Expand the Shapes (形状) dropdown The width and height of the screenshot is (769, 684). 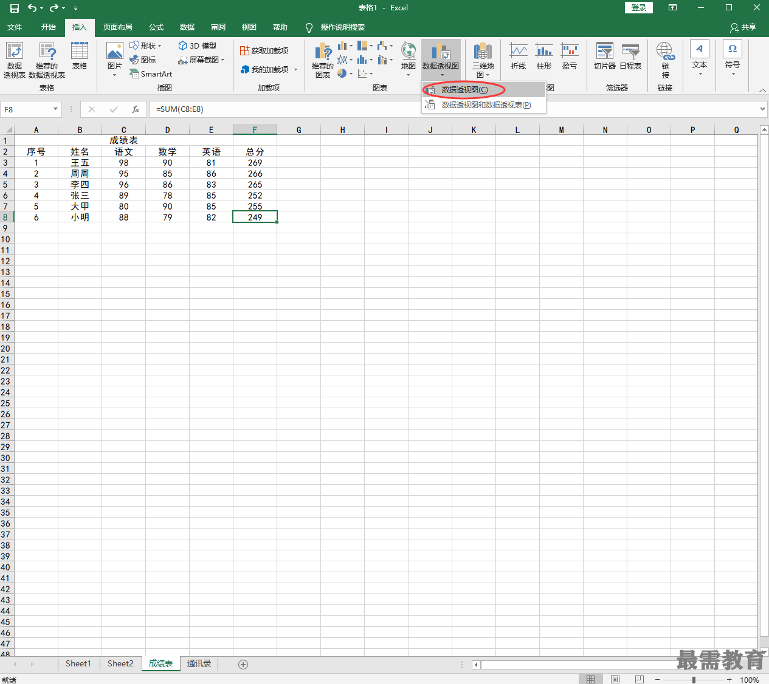[x=160, y=46]
